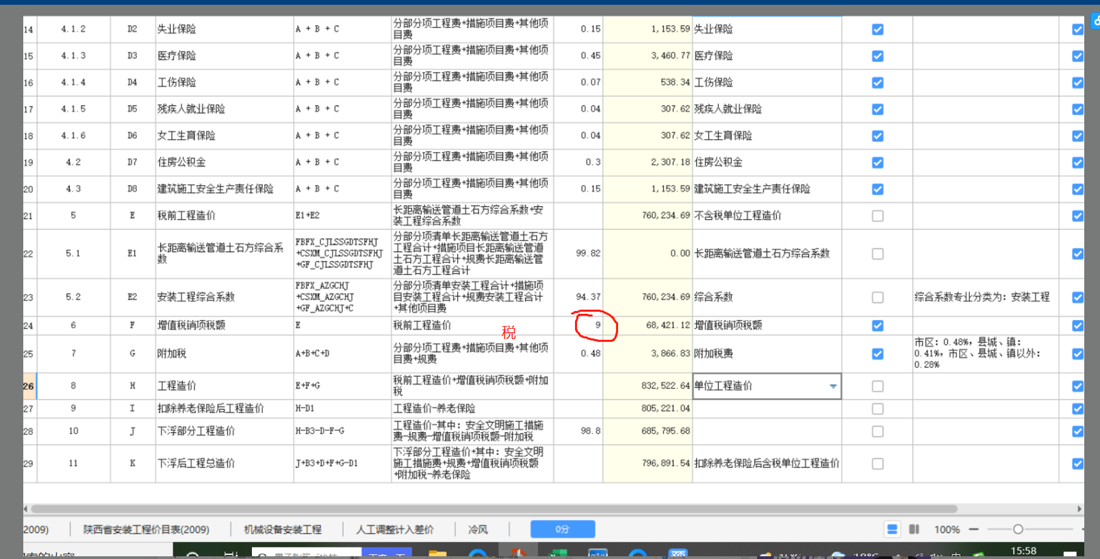Click the category cell 不含税单位工程造价
Image resolution: width=1100 pixels, height=559 pixels.
(x=767, y=216)
